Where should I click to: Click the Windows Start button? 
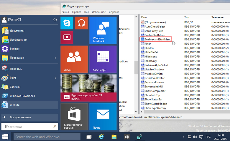click(x=5, y=137)
